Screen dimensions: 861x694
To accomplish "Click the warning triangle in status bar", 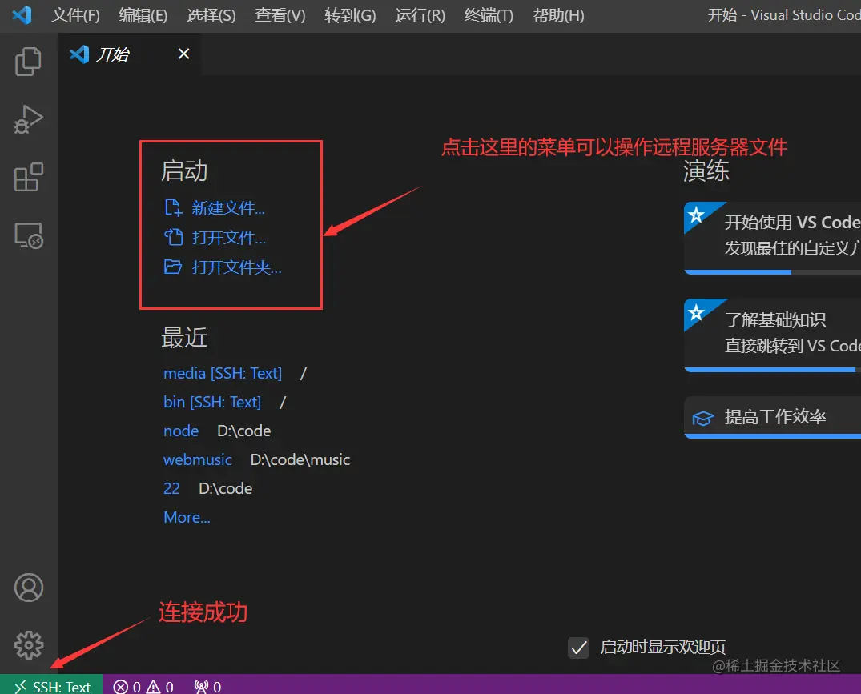I will 153,687.
